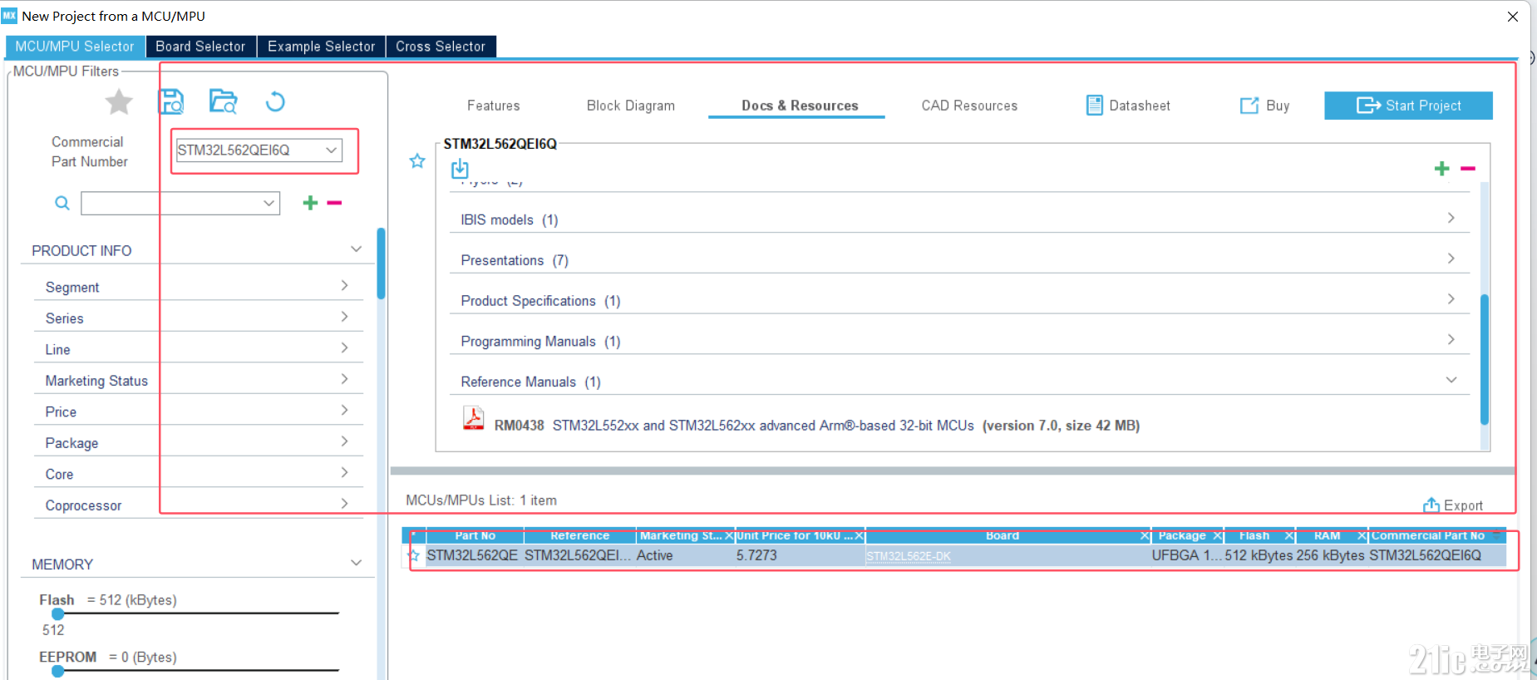Expand the Price filter
The width and height of the screenshot is (1537, 680).
[x=344, y=411]
